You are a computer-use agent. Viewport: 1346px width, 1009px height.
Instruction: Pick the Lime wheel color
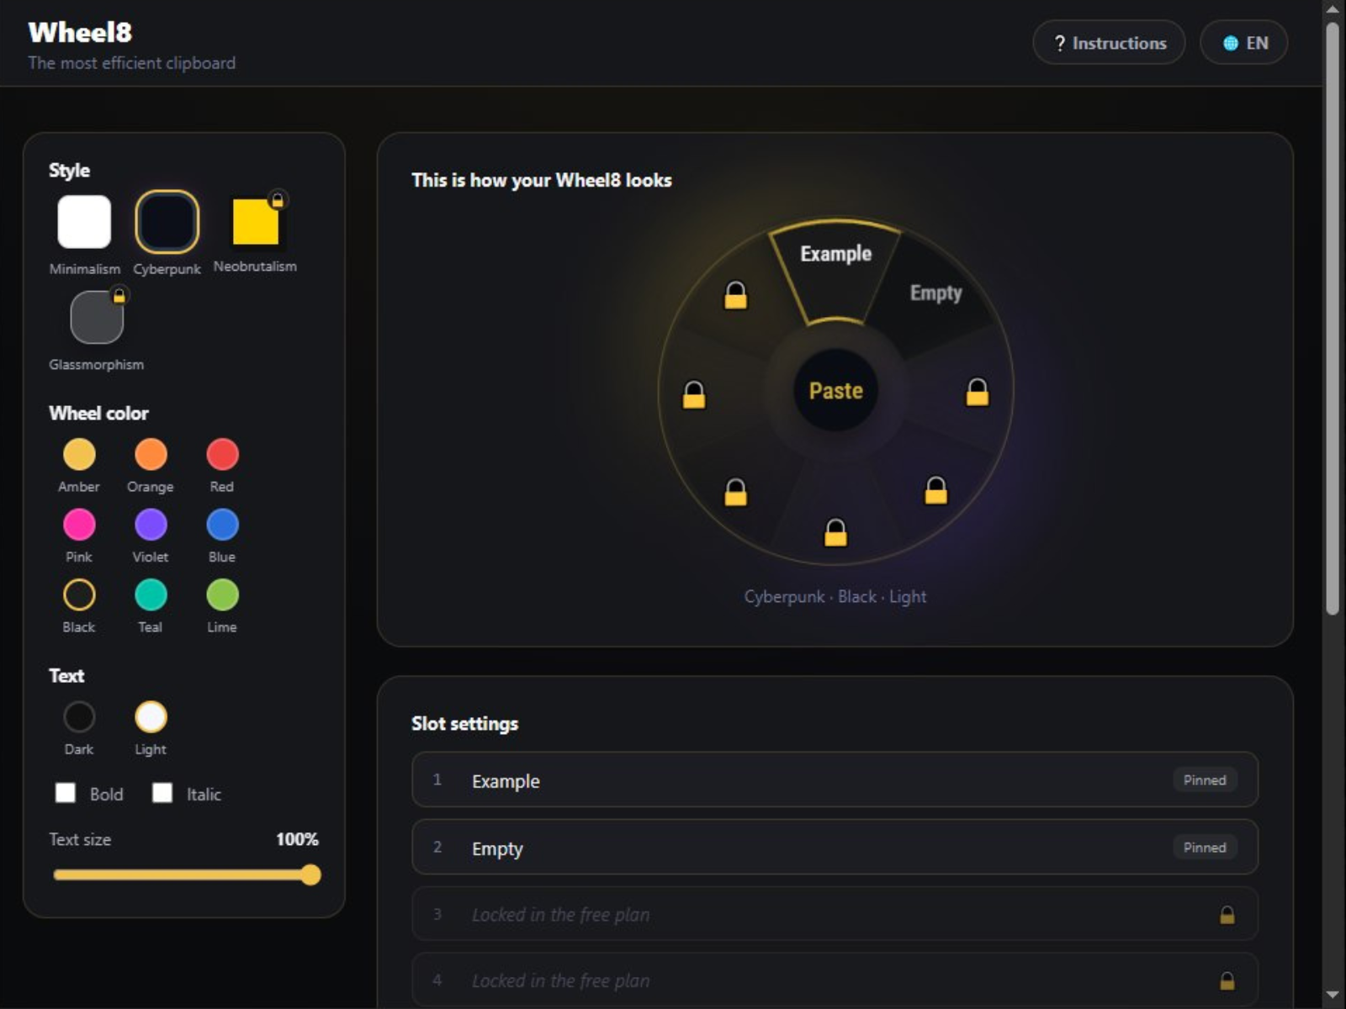click(x=222, y=594)
